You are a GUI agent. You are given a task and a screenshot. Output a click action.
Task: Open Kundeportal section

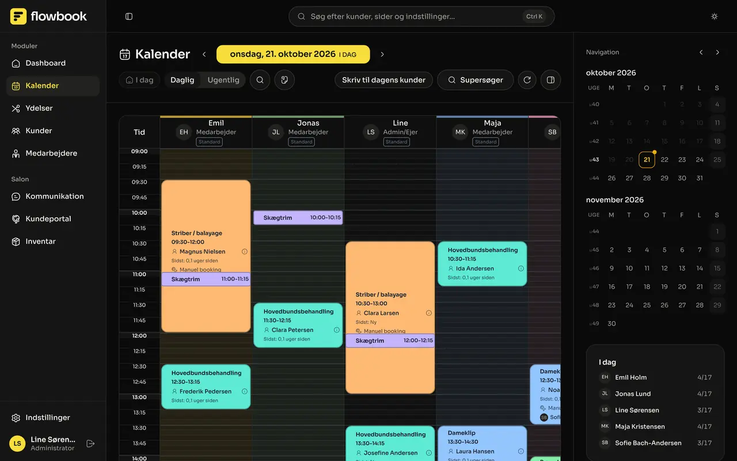tap(53, 219)
